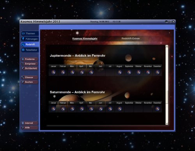The height and width of the screenshot is (151, 195).
Task: Open the Fixsterne button
Action: click(x=29, y=59)
